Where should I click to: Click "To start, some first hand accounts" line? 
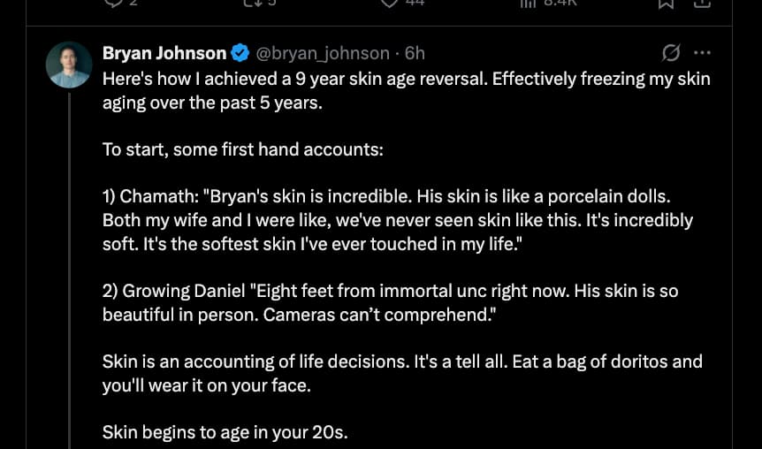point(243,149)
